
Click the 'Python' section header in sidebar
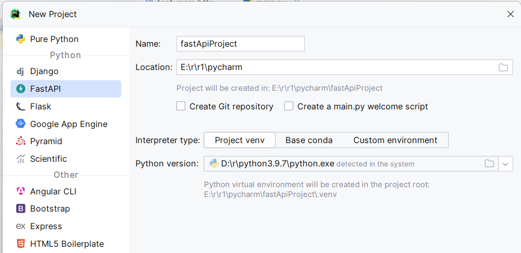(65, 55)
